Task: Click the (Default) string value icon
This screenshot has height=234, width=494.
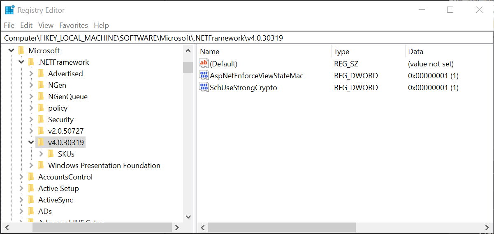Action: (x=204, y=64)
